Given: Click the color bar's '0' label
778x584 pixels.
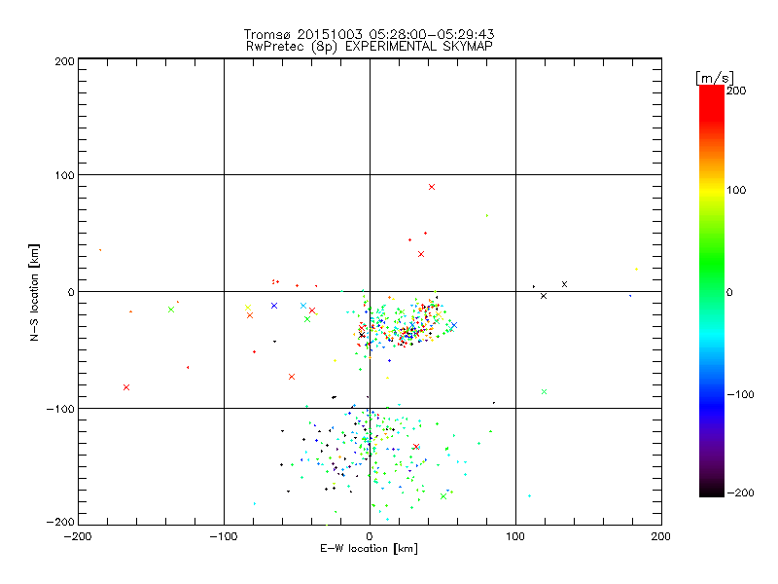Looking at the screenshot, I should 729,292.
